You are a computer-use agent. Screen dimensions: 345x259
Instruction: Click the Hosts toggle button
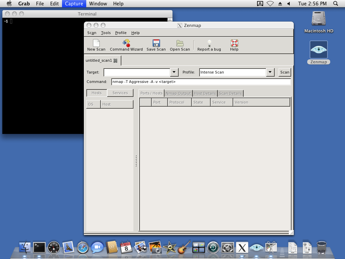click(97, 93)
